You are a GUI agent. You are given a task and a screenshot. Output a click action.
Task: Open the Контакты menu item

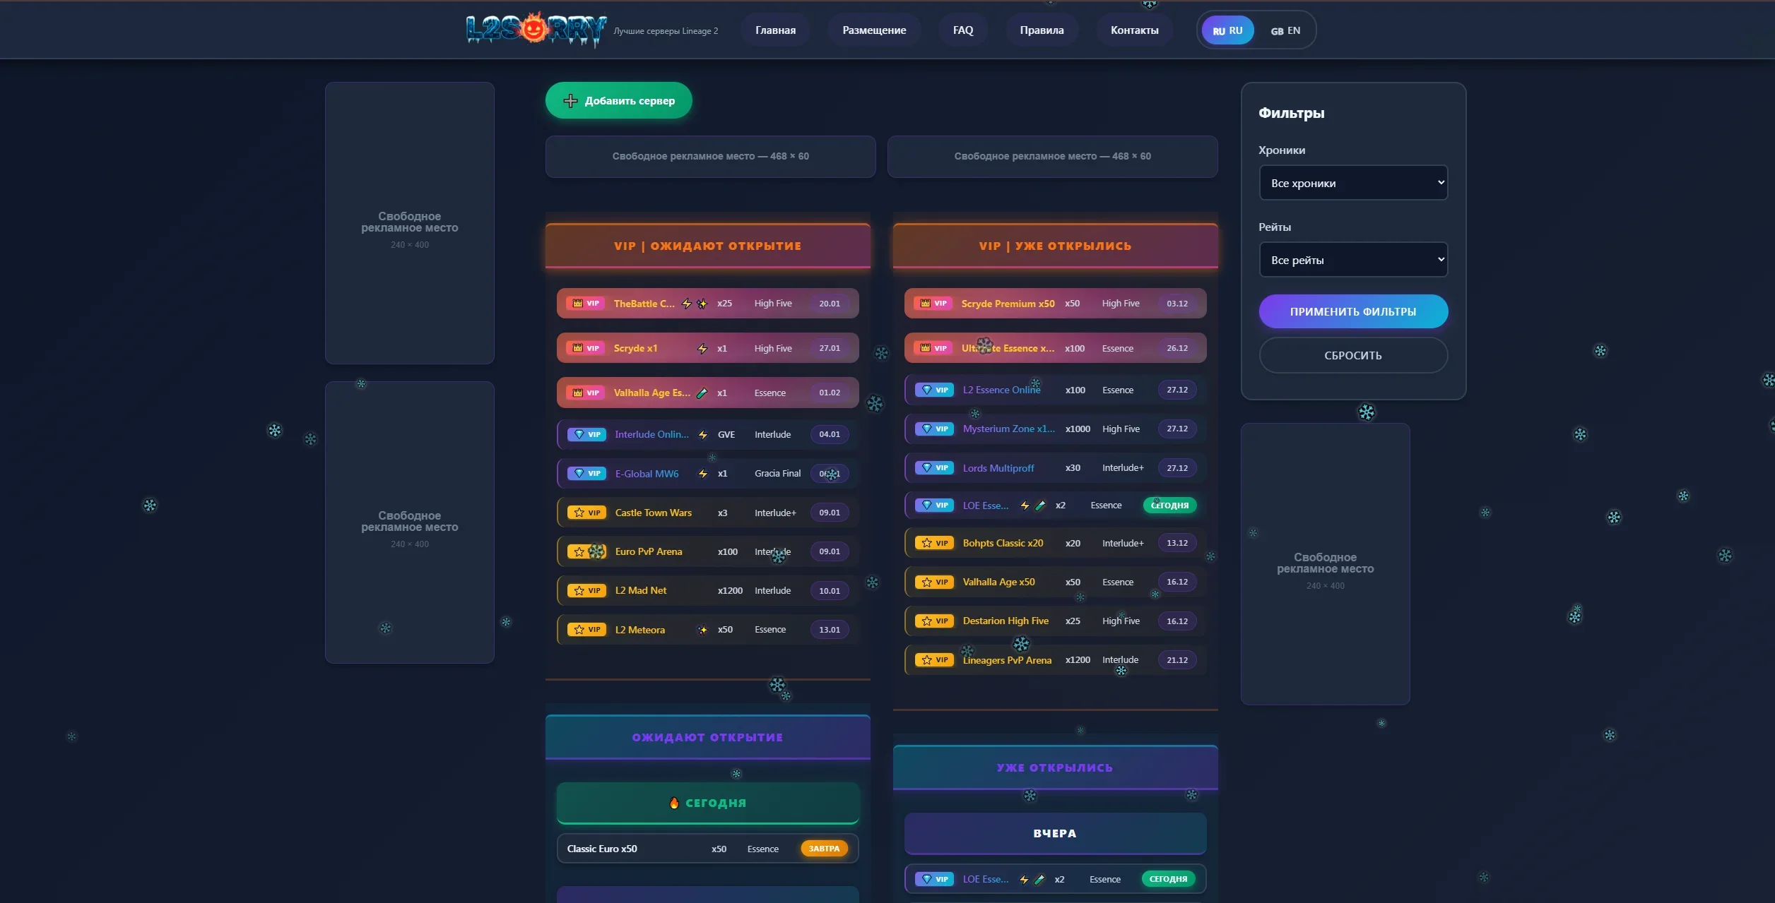pos(1134,30)
